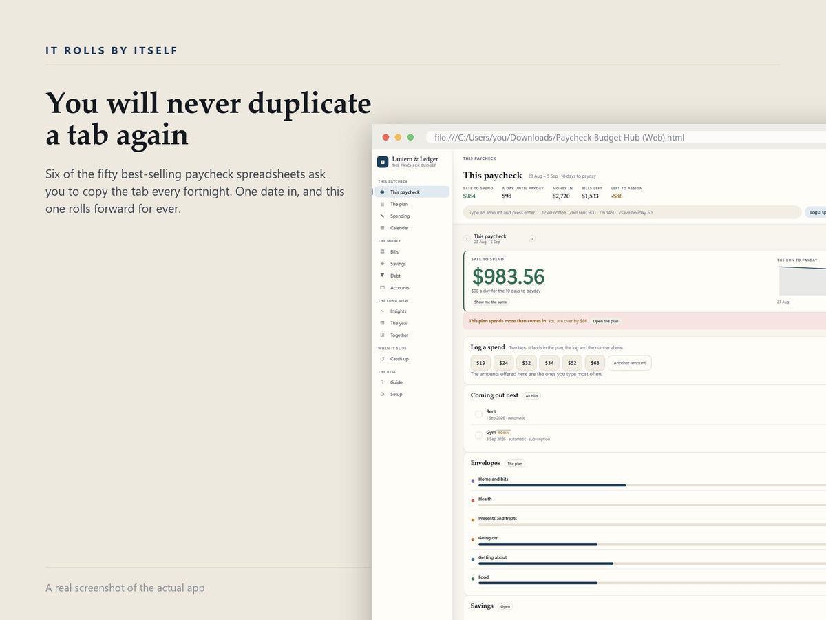Click Open the plan in warning banner

(606, 321)
